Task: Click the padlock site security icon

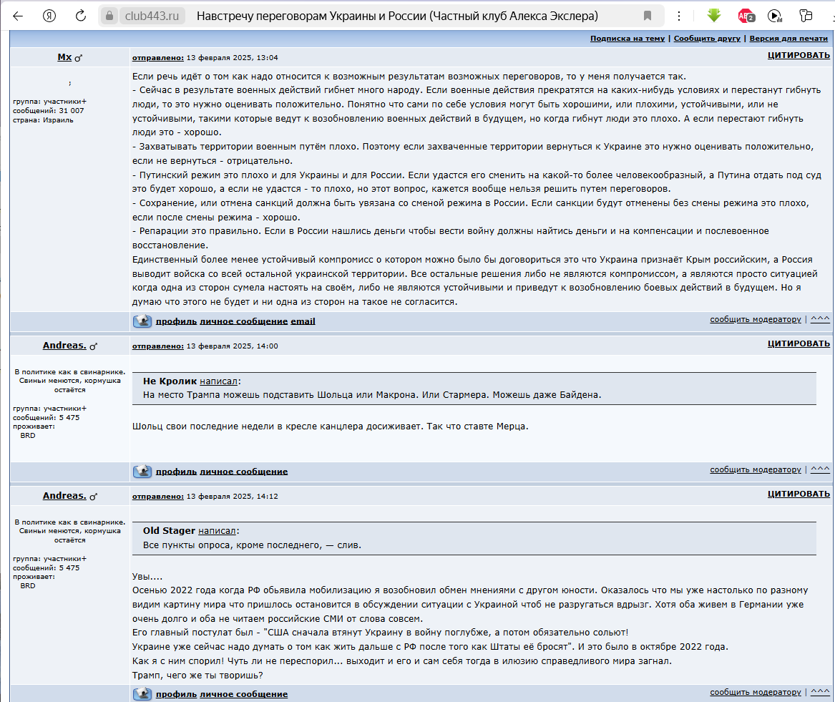Action: click(x=109, y=16)
